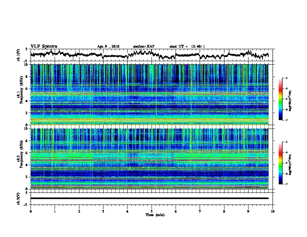Click time axis tick label "2"
The width and height of the screenshot is (307, 237).
coord(79,211)
